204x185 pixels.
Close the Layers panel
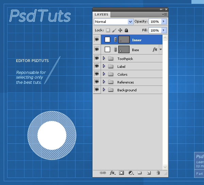(166, 10)
